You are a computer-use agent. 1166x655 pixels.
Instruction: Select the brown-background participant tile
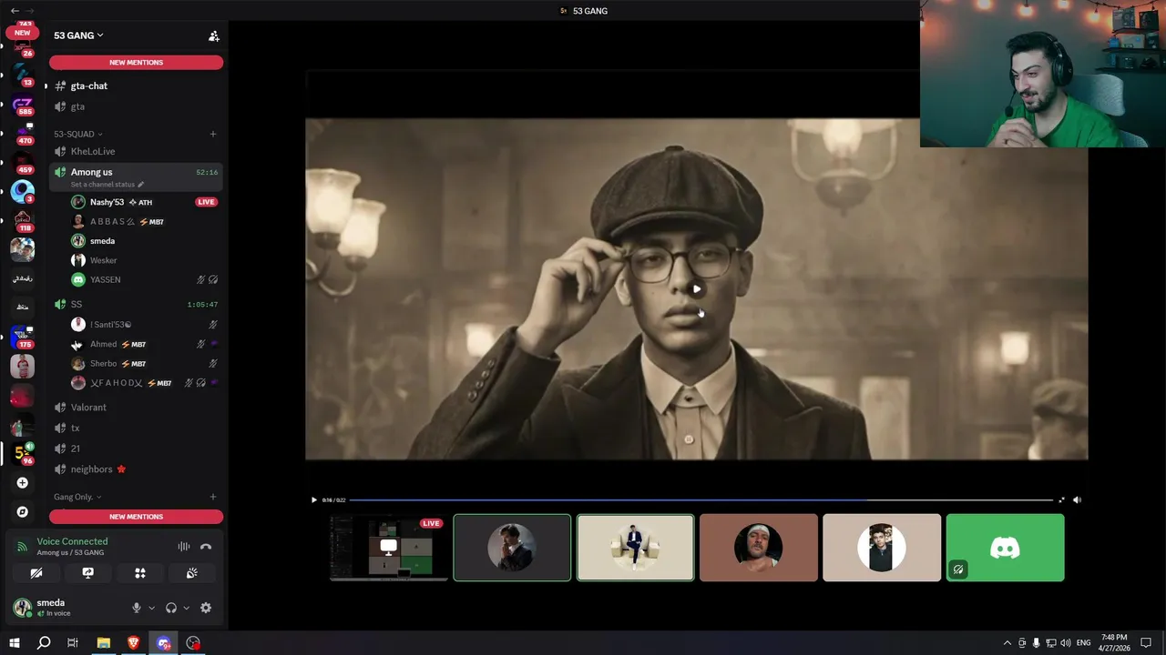click(759, 548)
